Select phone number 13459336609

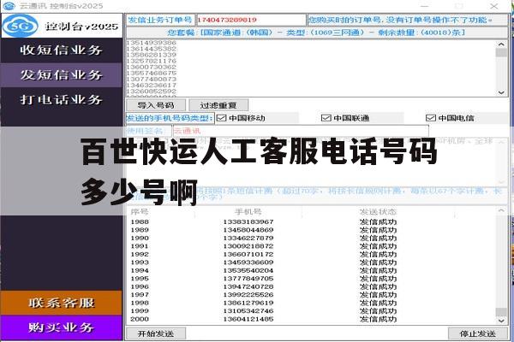pyautogui.click(x=248, y=262)
